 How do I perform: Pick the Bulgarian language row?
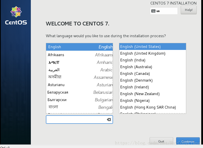pos(79,100)
